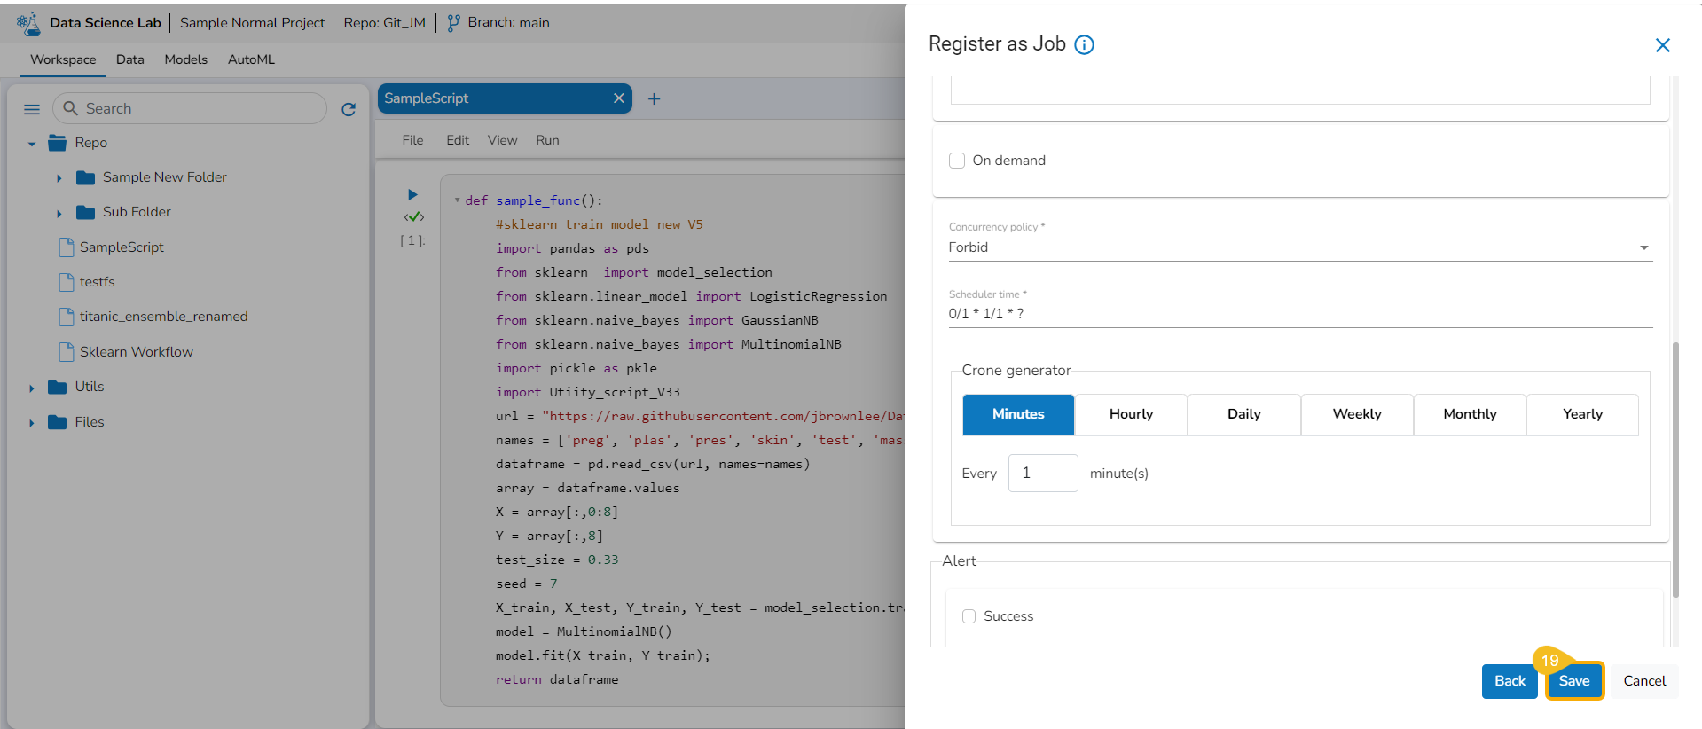The height and width of the screenshot is (729, 1702).
Task: Enable the On demand checkbox
Action: click(957, 161)
